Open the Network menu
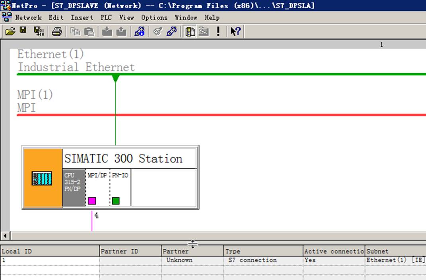 click(28, 17)
